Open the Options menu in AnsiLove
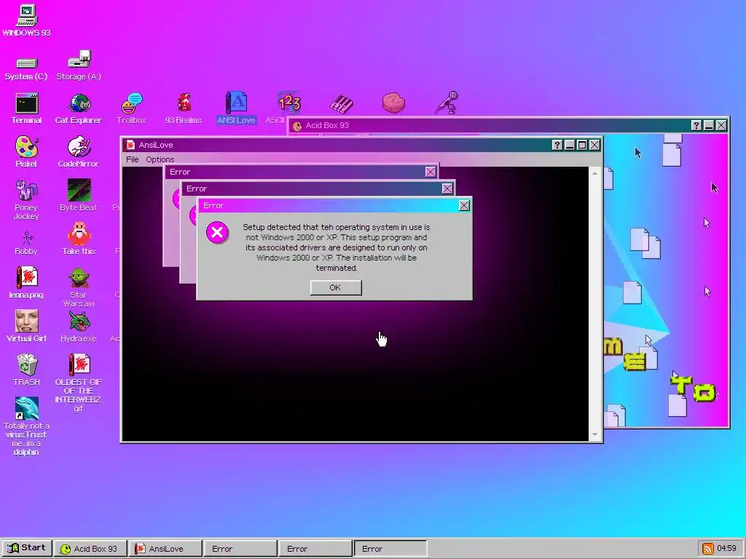Screen dimensions: 746x559 tap(160, 159)
